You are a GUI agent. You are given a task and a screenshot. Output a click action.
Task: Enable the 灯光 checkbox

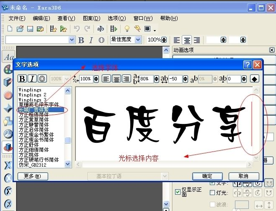212,193
